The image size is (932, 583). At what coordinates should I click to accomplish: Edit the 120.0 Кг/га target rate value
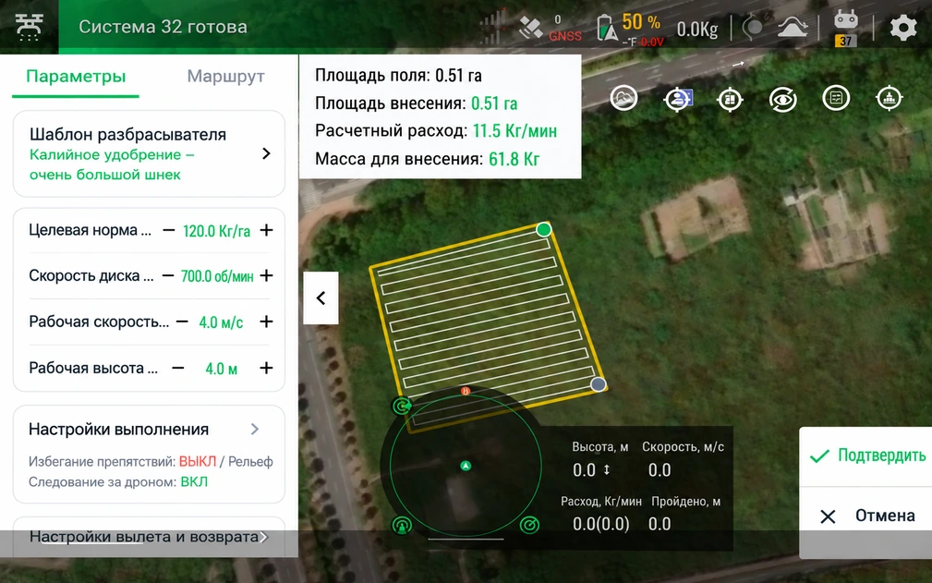pos(216,231)
